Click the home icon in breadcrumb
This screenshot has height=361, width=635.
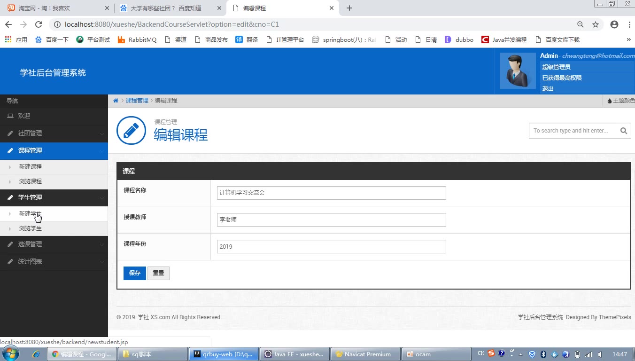click(116, 101)
